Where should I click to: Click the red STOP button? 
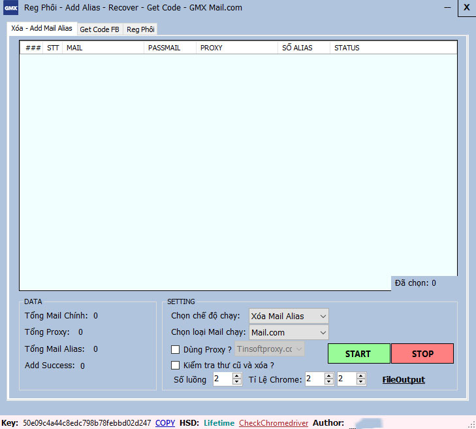tap(422, 354)
